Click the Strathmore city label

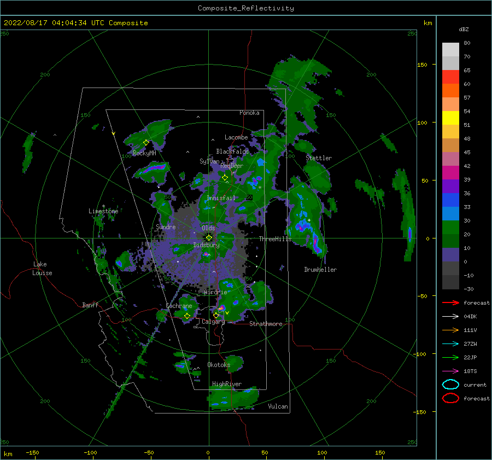tap(266, 324)
